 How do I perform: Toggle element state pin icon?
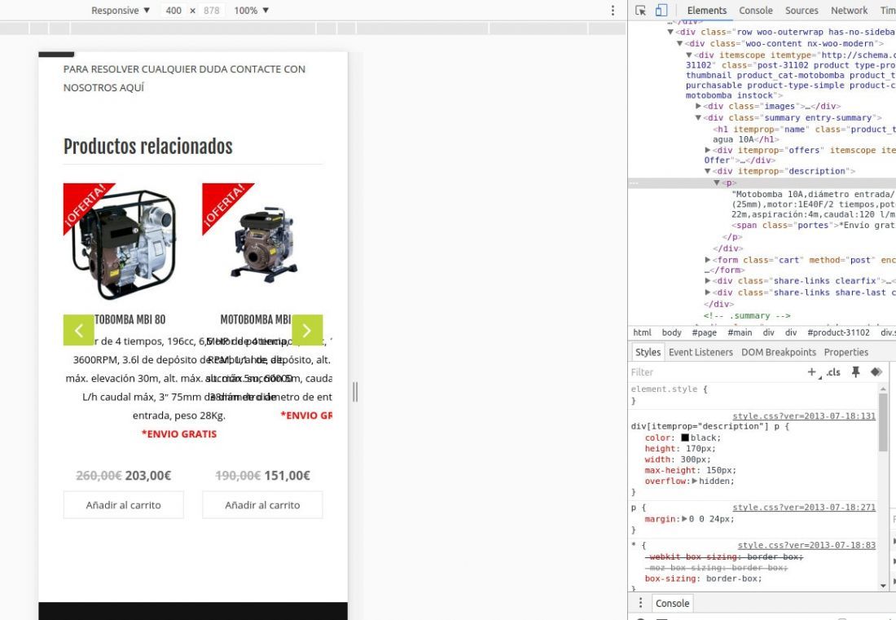coord(855,372)
